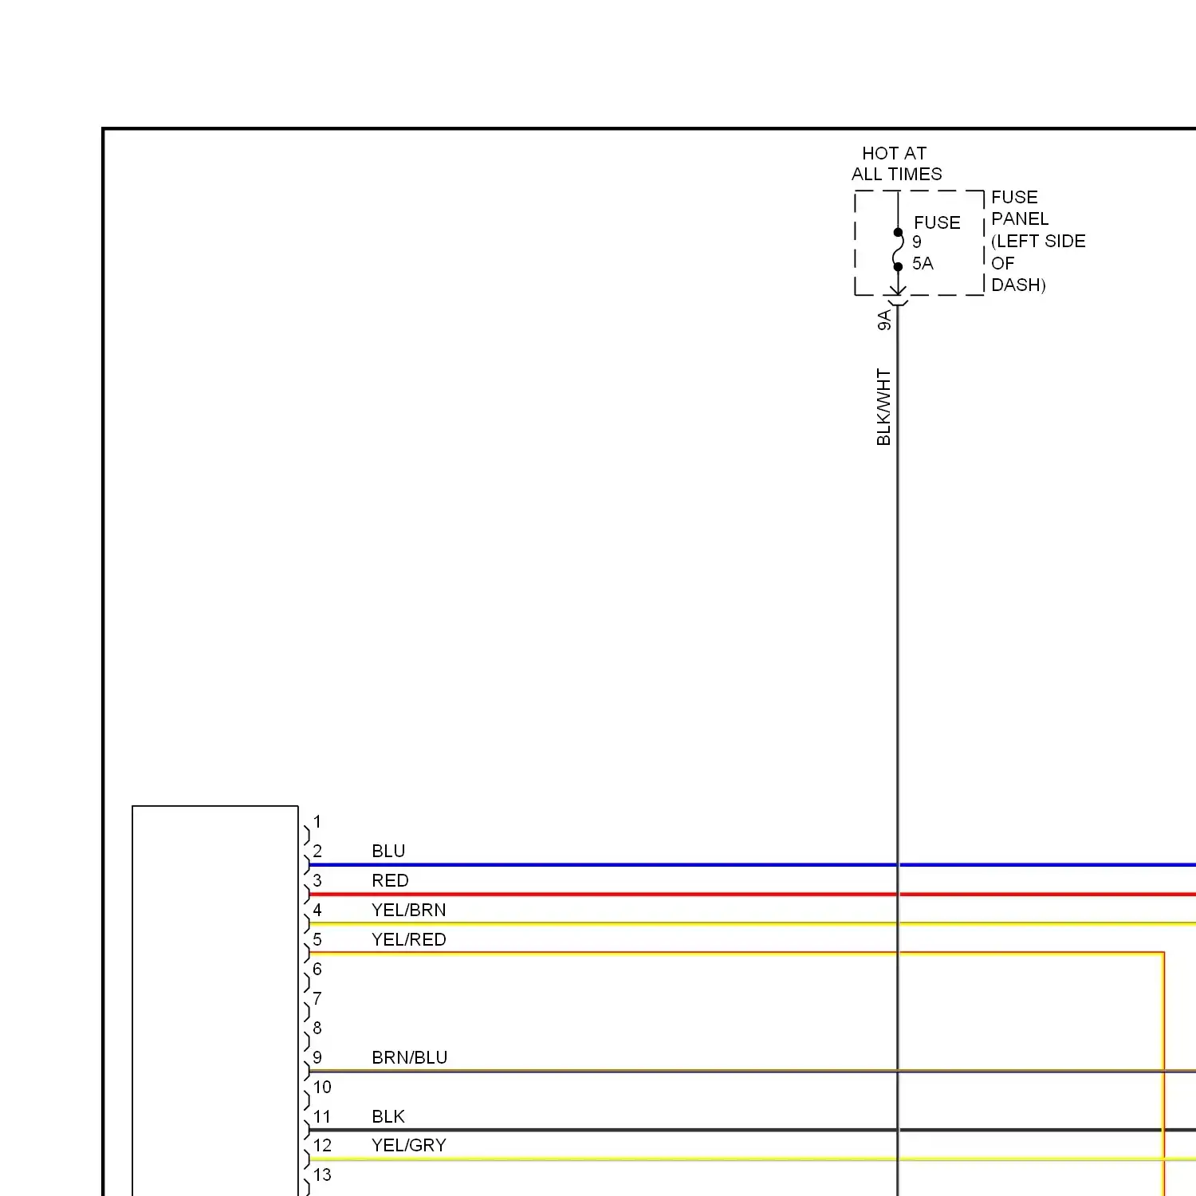This screenshot has height=1196, width=1196.
Task: Click pin number 8 on the connector
Action: (317, 1028)
